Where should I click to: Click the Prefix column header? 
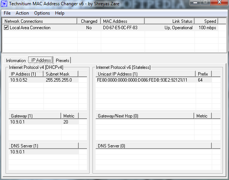[204, 74]
